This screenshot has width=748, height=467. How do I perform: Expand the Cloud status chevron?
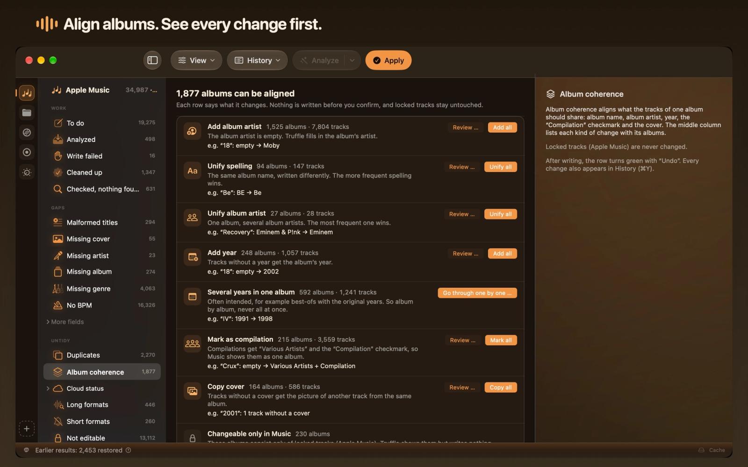48,389
